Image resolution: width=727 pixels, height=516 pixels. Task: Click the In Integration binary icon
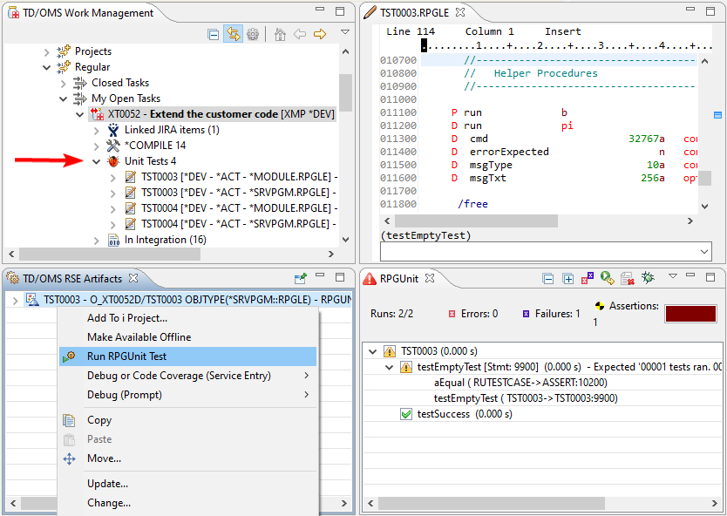[113, 240]
